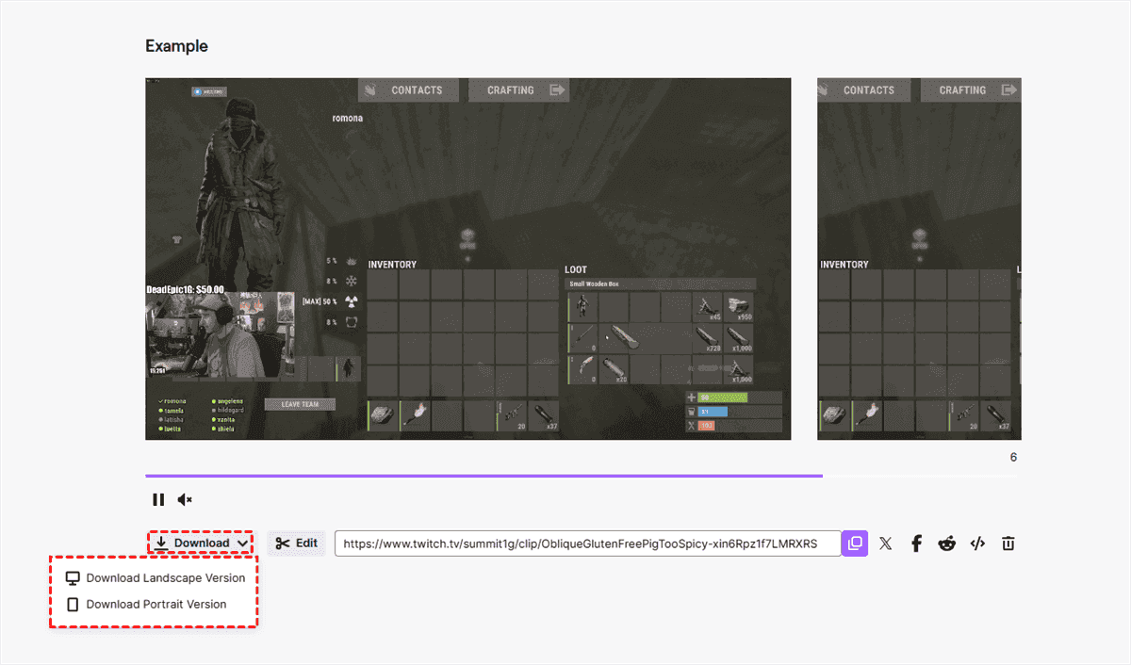The height and width of the screenshot is (665, 1131).
Task: Open the Download dropdown
Action: [x=200, y=543]
